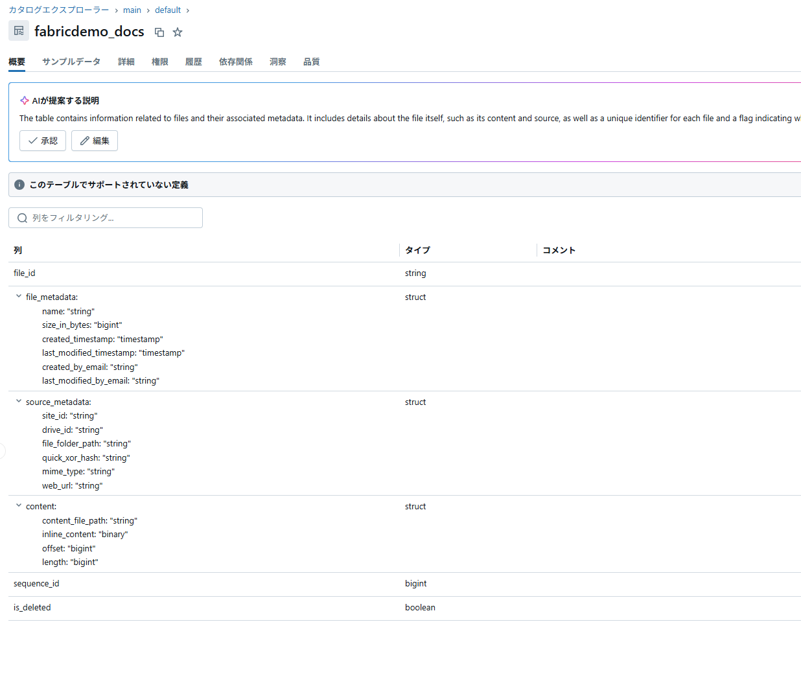
Task: Click last_modified_timestamp field
Action: [x=113, y=353]
